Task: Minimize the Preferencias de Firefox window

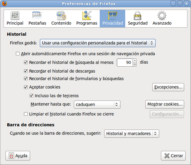Action: pos(173,4)
